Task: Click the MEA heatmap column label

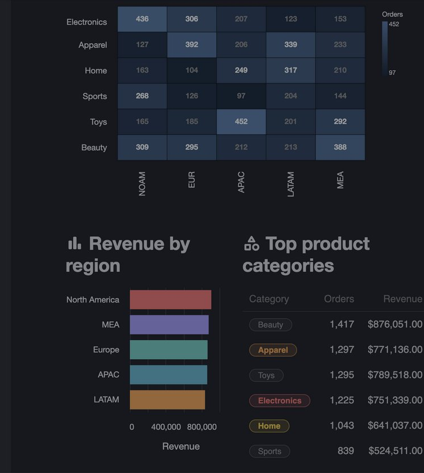Action: tap(340, 180)
